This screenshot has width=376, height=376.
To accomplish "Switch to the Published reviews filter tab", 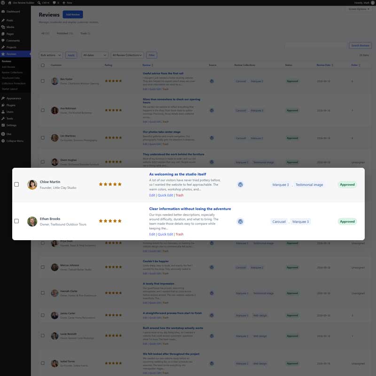I will [65, 33].
